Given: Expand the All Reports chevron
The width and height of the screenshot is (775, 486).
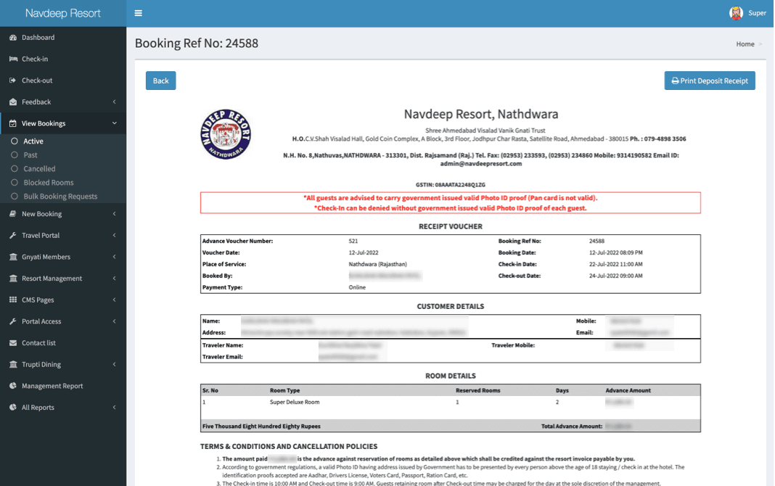Looking at the screenshot, I should pyautogui.click(x=114, y=408).
